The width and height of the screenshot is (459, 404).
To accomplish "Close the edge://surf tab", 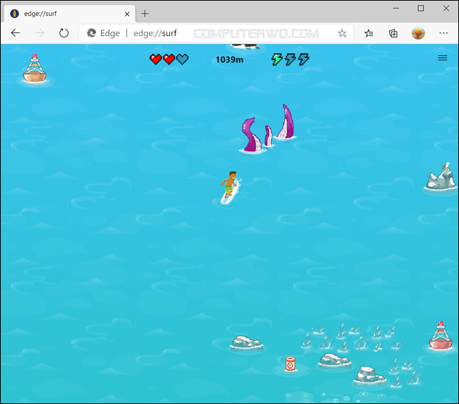I will (x=127, y=14).
